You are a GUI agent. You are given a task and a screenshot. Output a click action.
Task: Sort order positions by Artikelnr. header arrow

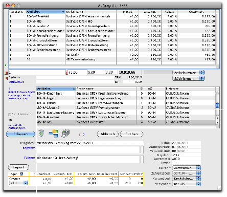click(63, 12)
